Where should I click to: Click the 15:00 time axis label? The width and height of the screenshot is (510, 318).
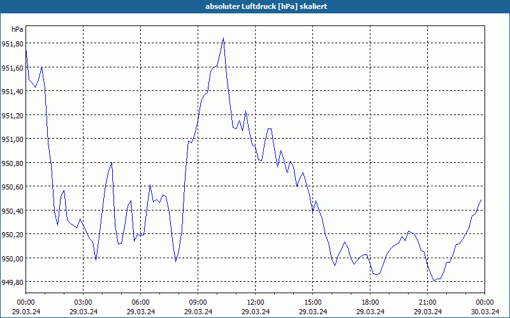click(x=313, y=303)
